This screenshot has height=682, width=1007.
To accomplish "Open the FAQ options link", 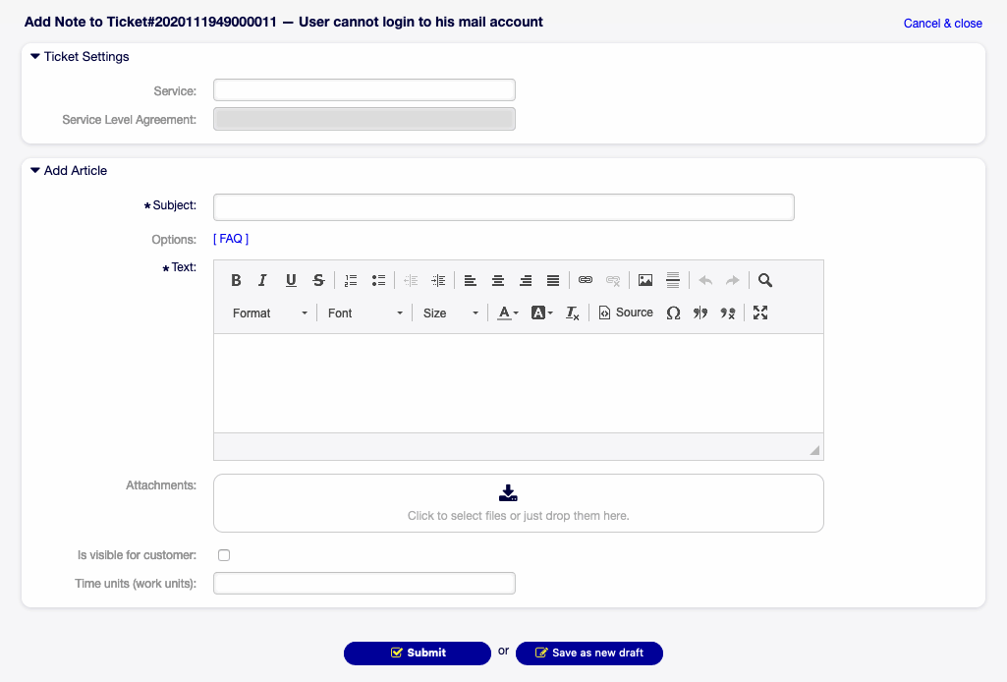I will [230, 238].
